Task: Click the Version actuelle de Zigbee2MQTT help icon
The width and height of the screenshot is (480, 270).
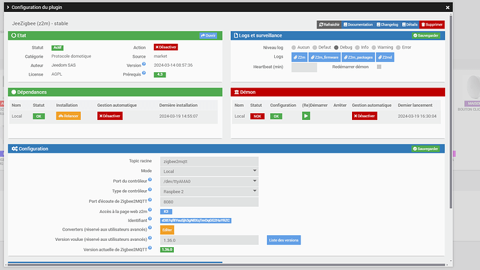Action: pos(150,248)
